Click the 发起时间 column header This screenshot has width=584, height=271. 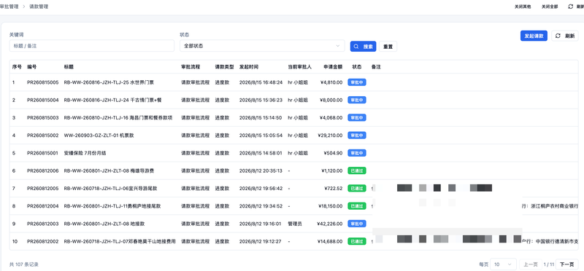tap(248, 67)
